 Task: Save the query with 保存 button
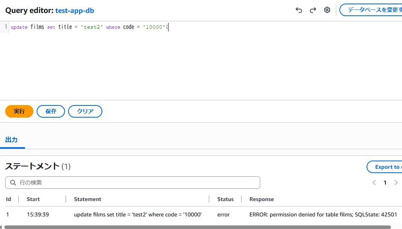tap(51, 111)
